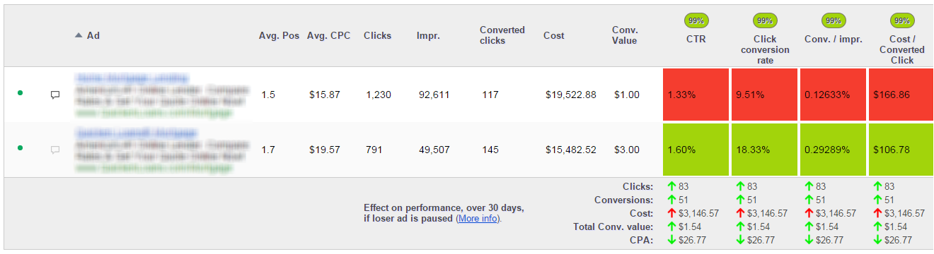This screenshot has height=254, width=934.
Task: Click the green status dot of second ad
Action: (x=20, y=148)
